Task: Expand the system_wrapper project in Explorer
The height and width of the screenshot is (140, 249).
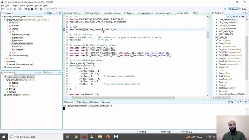Action: [2, 67]
